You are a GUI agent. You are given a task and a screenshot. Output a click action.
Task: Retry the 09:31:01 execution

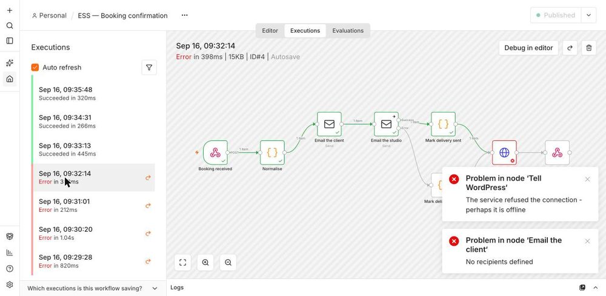(148, 206)
